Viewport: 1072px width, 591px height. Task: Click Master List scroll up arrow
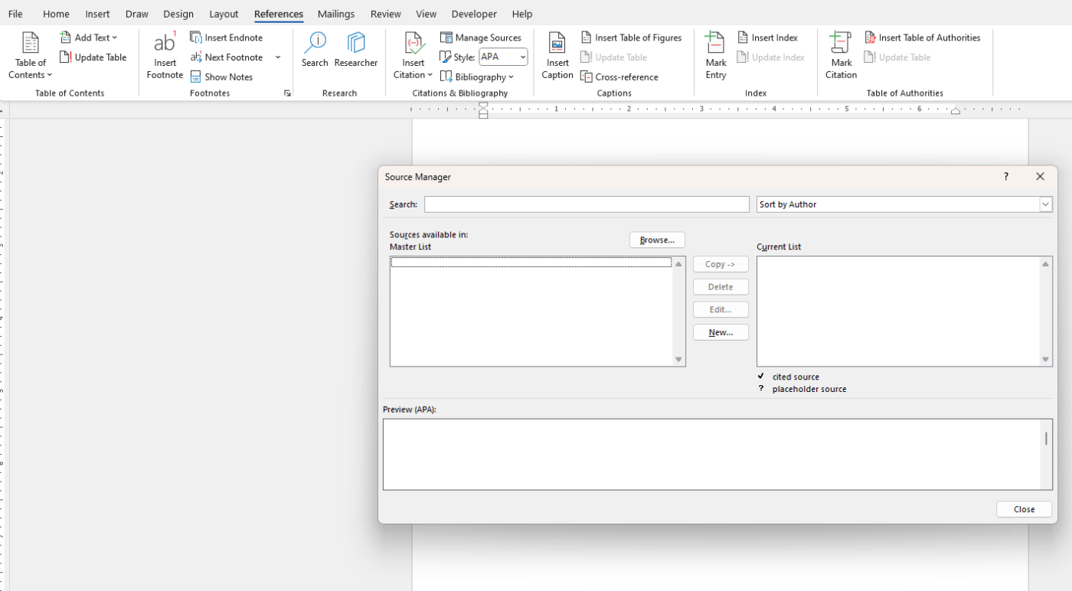click(678, 264)
